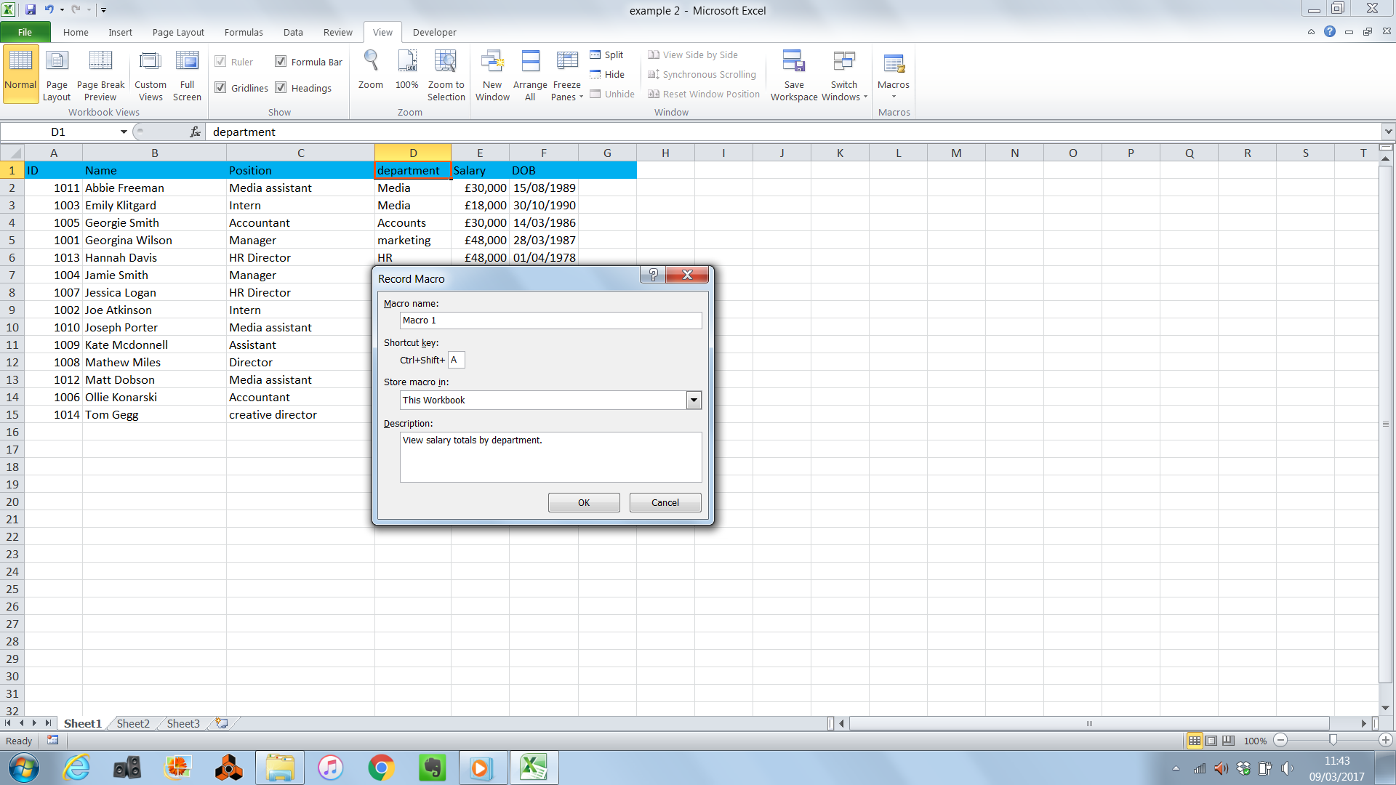This screenshot has height=785, width=1396.
Task: Click the Windows Start button
Action: point(23,768)
